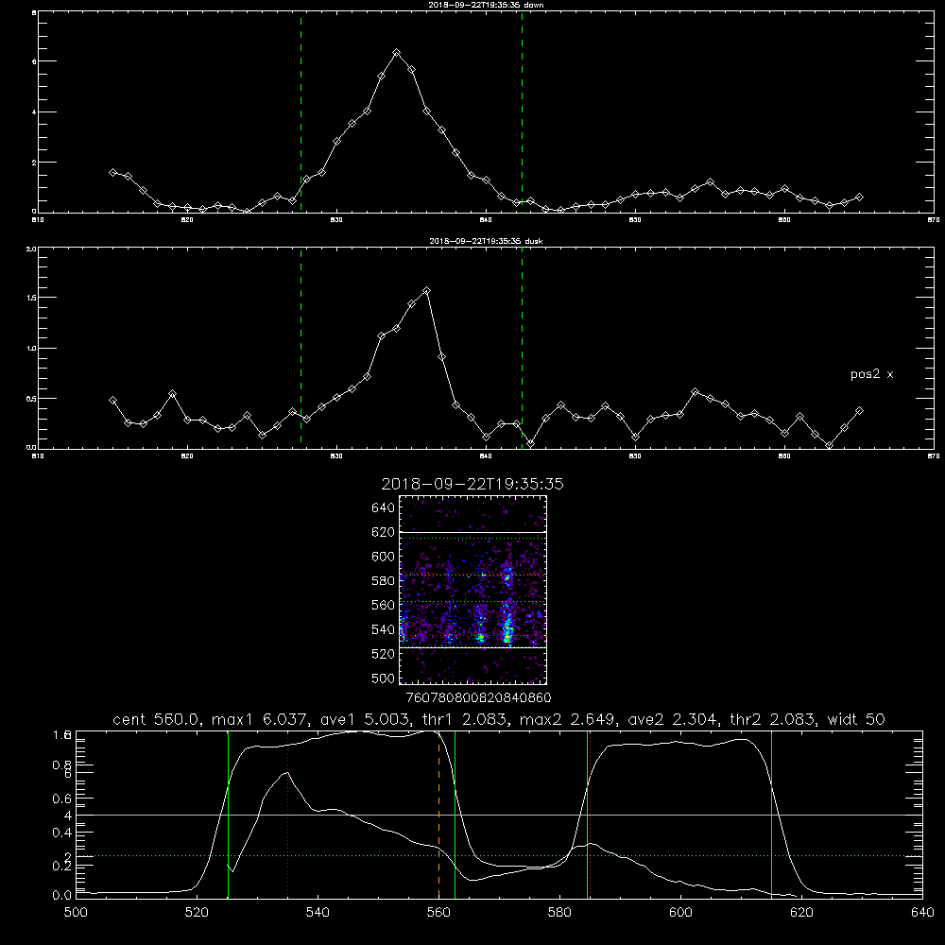Click the '580' label on bottom plot axis
Screen dimensions: 945x945
(x=559, y=912)
